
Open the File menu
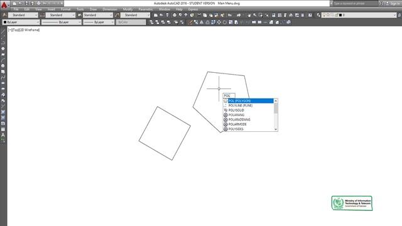point(16,9)
